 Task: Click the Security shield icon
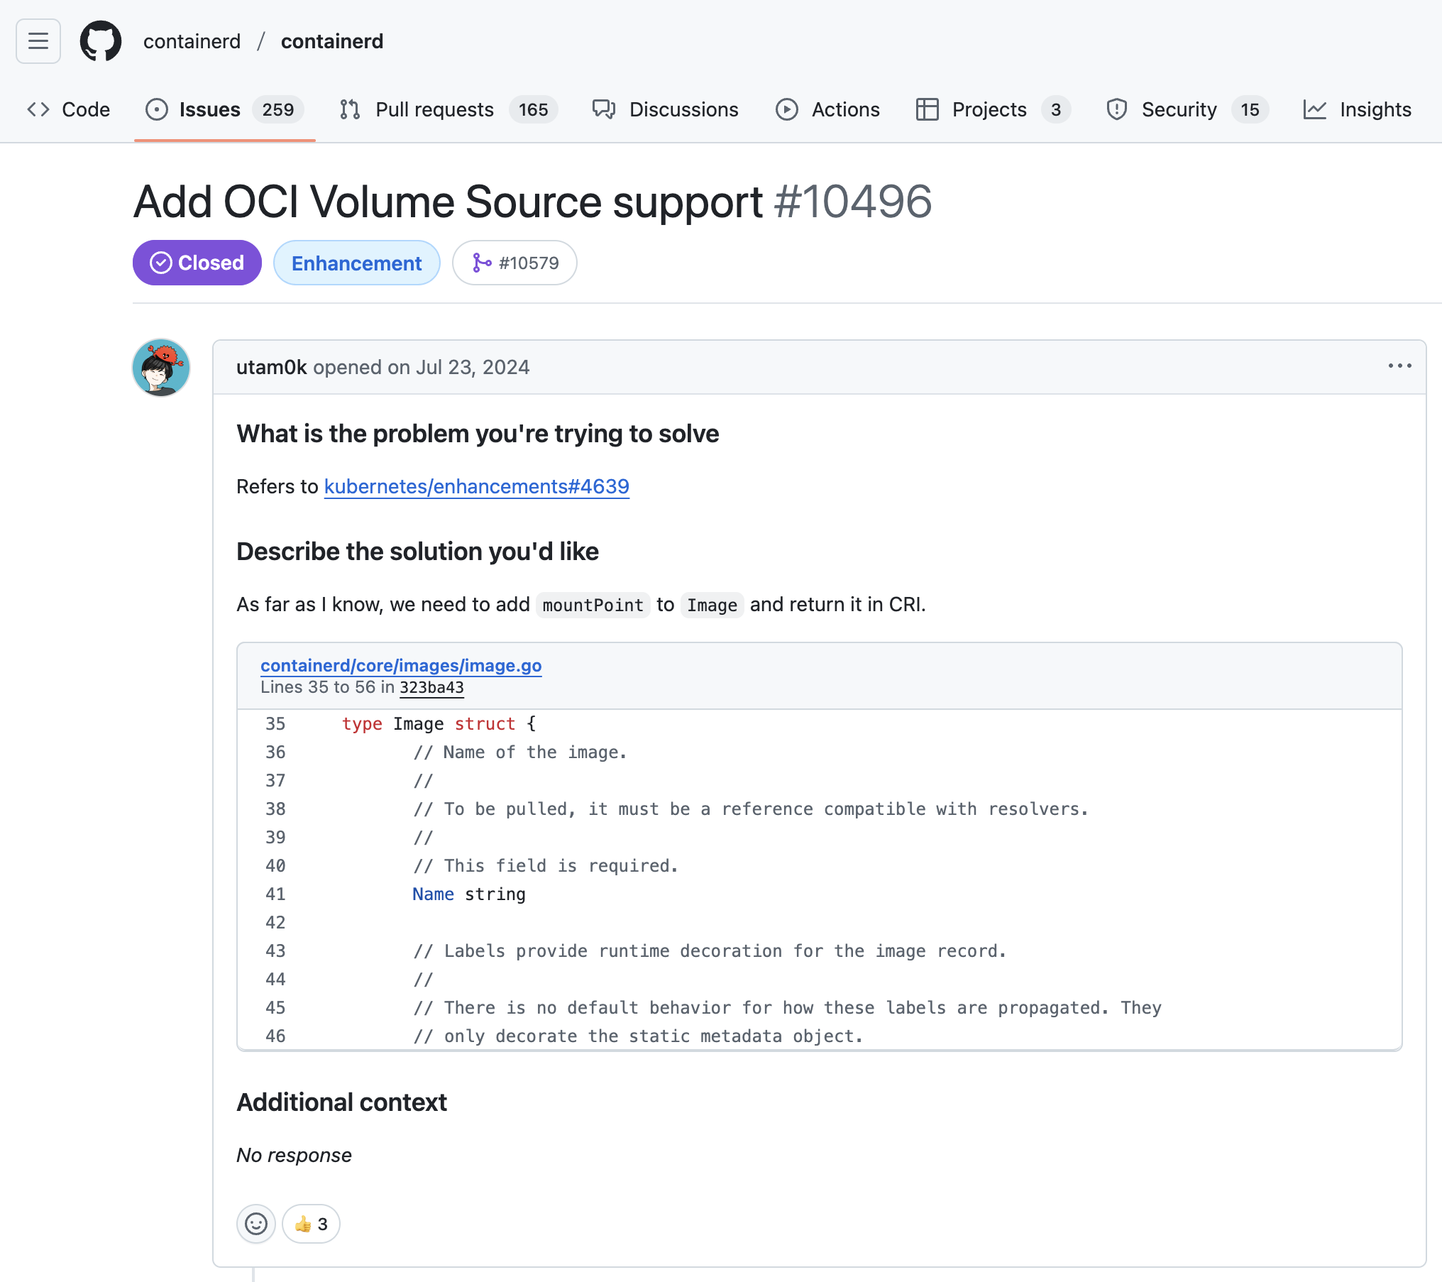coord(1116,109)
